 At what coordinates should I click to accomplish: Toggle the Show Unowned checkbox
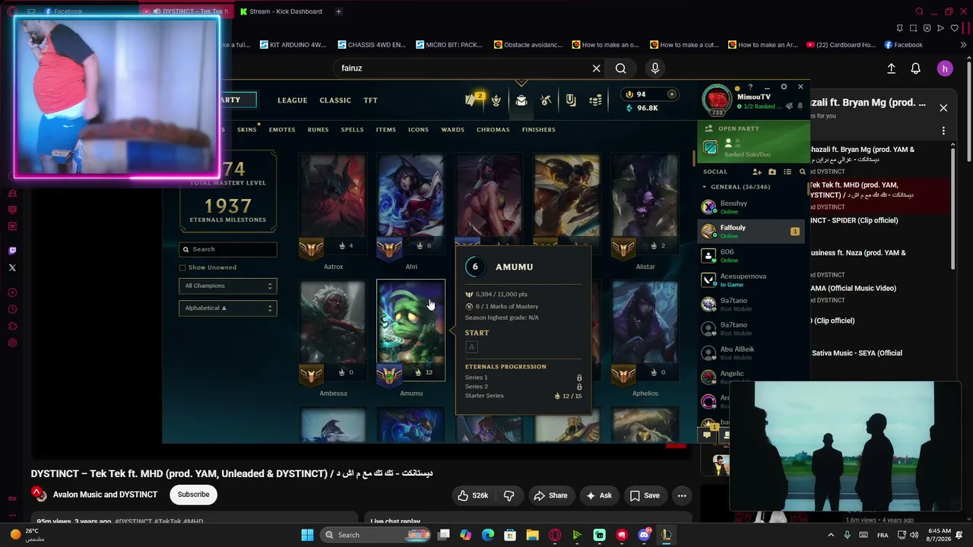point(182,267)
